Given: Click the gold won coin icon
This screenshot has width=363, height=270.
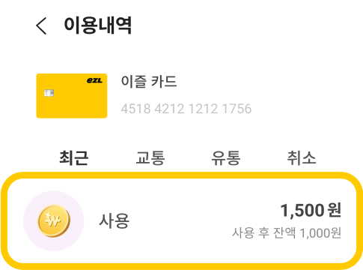Looking at the screenshot, I should click(54, 220).
